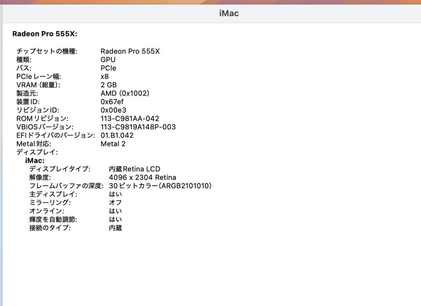This screenshot has width=421, height=306.
Task: Click the GPU value next to 種類
Action: (x=109, y=59)
